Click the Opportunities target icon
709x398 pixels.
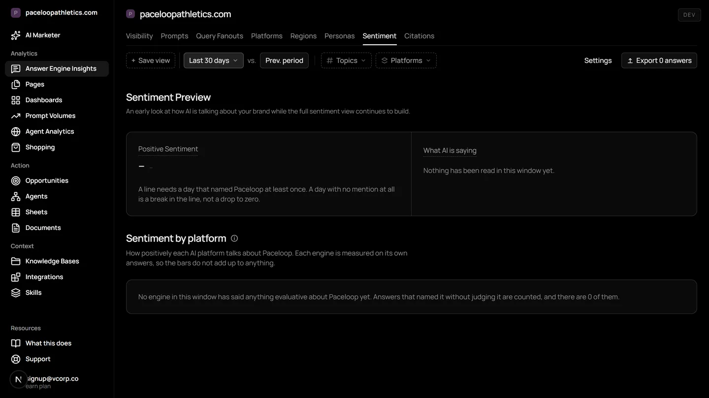16,181
